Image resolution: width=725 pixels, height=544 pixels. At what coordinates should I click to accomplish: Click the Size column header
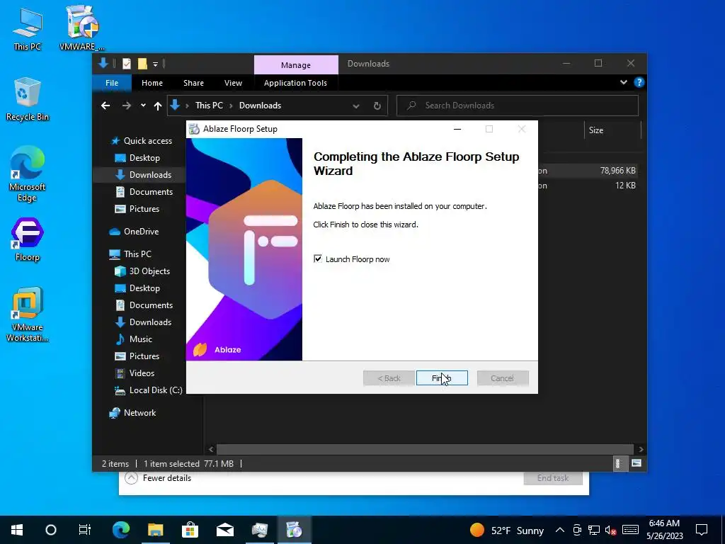[x=612, y=130]
